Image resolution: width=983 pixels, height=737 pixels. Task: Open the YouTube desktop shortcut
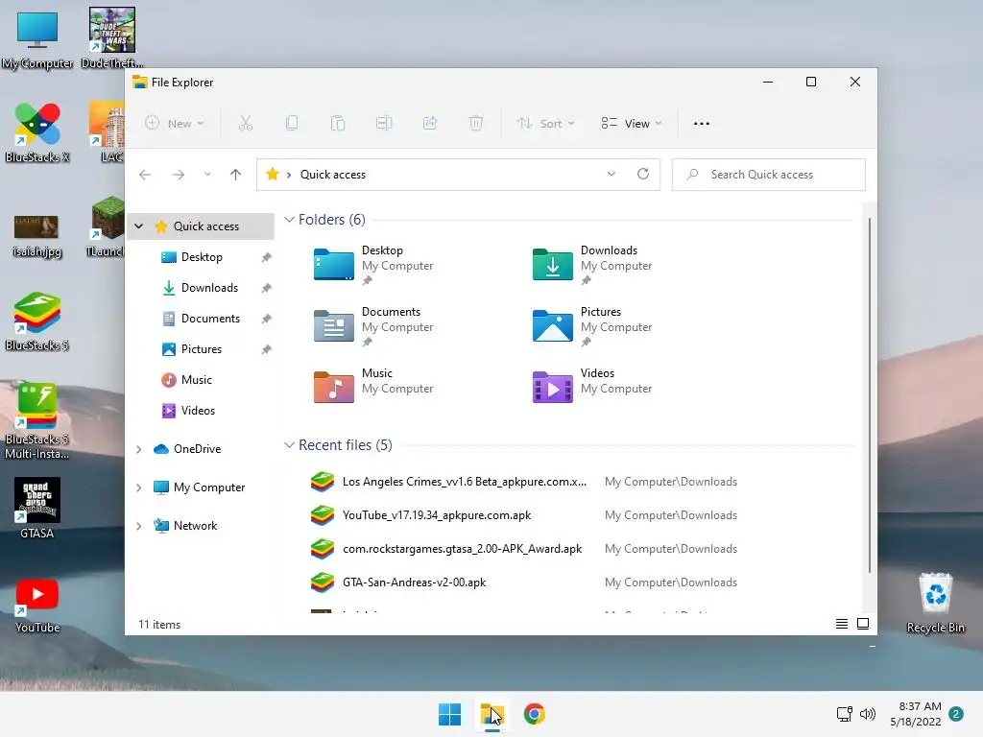coord(37,606)
